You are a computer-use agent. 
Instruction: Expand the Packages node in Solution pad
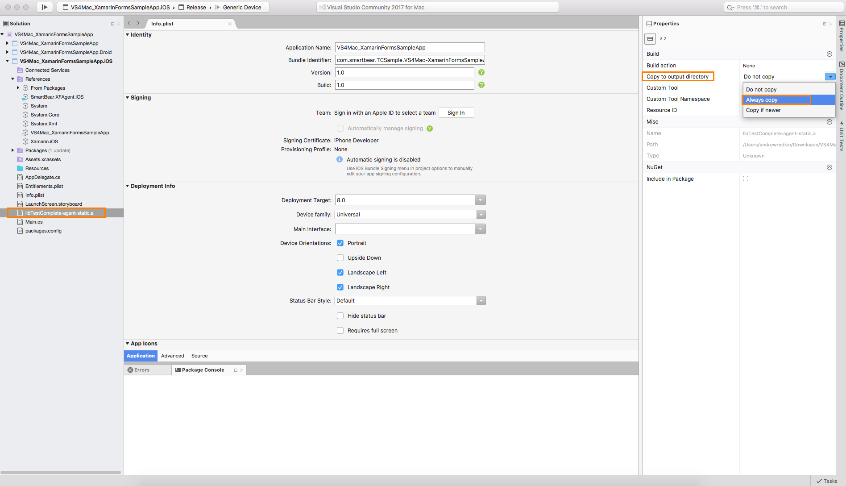(12, 150)
